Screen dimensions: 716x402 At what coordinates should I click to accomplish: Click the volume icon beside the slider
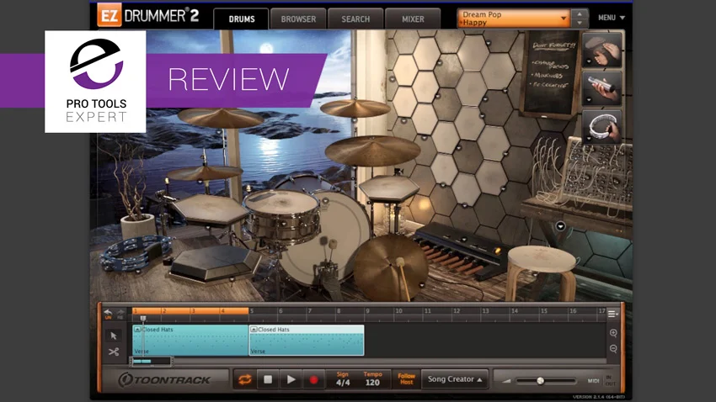click(x=506, y=381)
